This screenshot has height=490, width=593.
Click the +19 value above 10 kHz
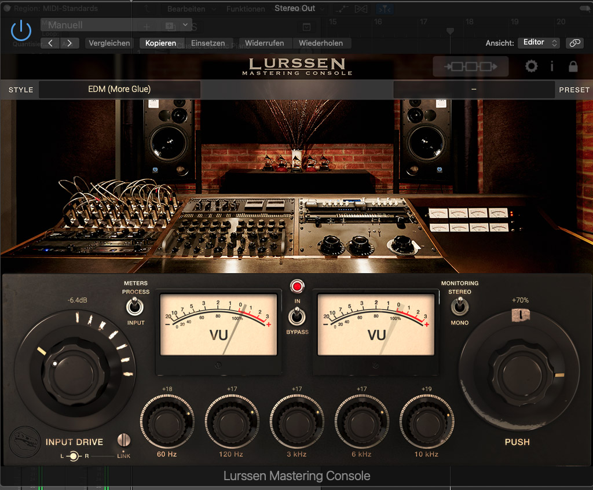point(427,389)
